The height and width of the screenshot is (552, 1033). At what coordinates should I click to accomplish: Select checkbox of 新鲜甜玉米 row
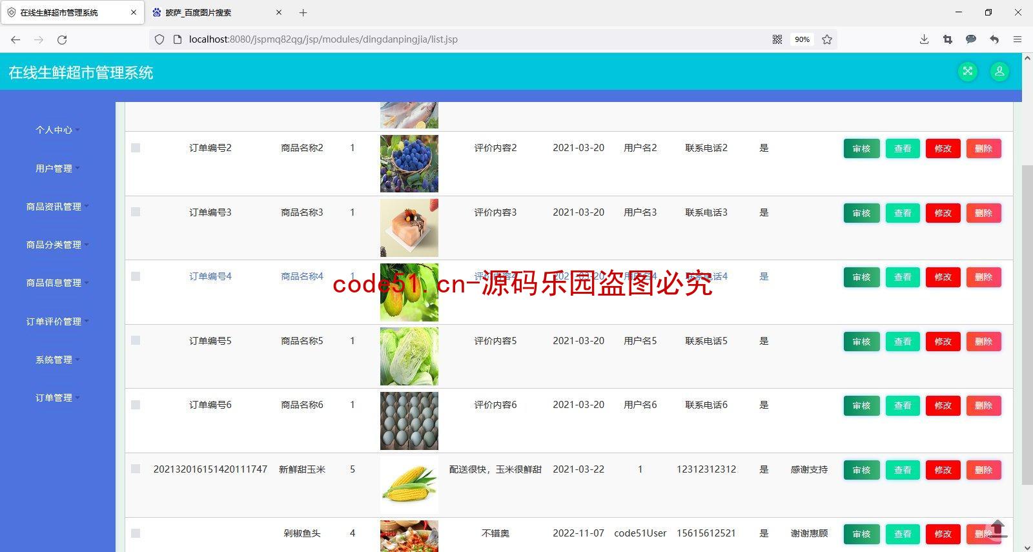point(136,469)
